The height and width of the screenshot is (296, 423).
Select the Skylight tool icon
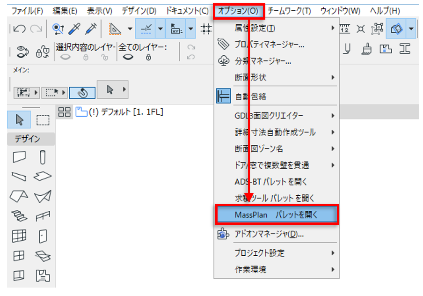point(43,256)
